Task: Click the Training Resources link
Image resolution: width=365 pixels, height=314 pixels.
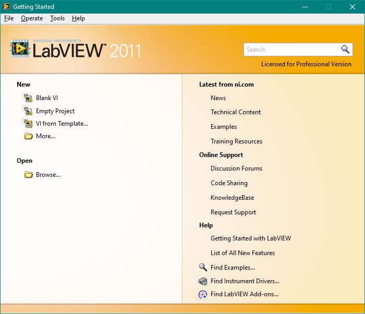Action: (236, 141)
